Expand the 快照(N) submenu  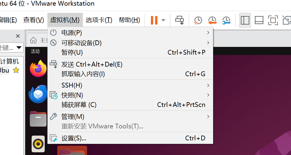[130, 95]
